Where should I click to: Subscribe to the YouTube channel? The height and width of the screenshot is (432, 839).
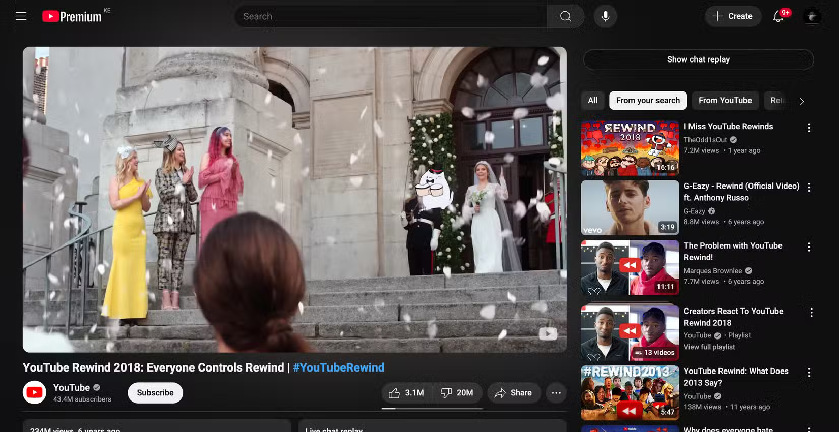[155, 393]
